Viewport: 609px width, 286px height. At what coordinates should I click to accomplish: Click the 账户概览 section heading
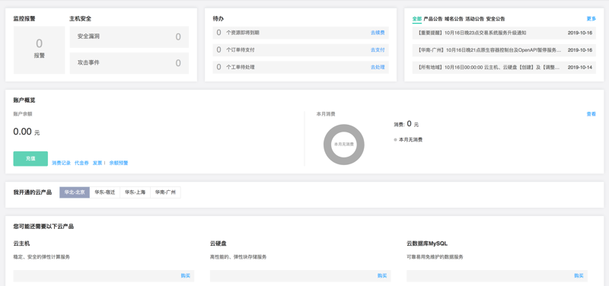(24, 100)
